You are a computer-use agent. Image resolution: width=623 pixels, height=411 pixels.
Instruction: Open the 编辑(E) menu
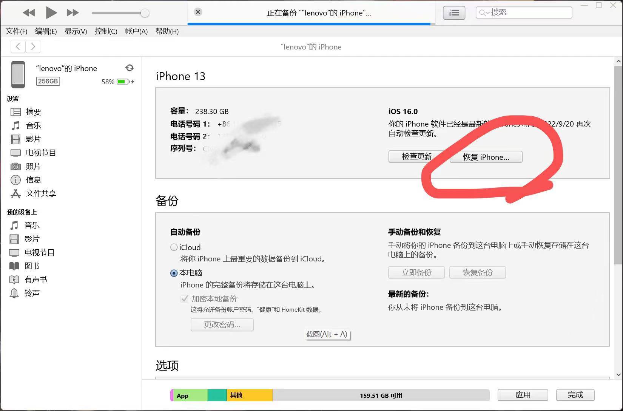[x=46, y=31]
